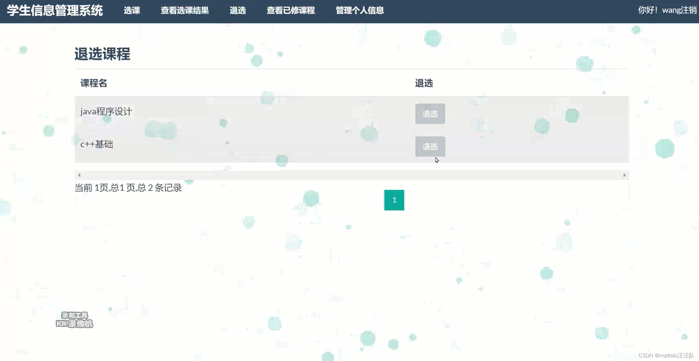Select the c++基础 course name cell

click(x=96, y=144)
